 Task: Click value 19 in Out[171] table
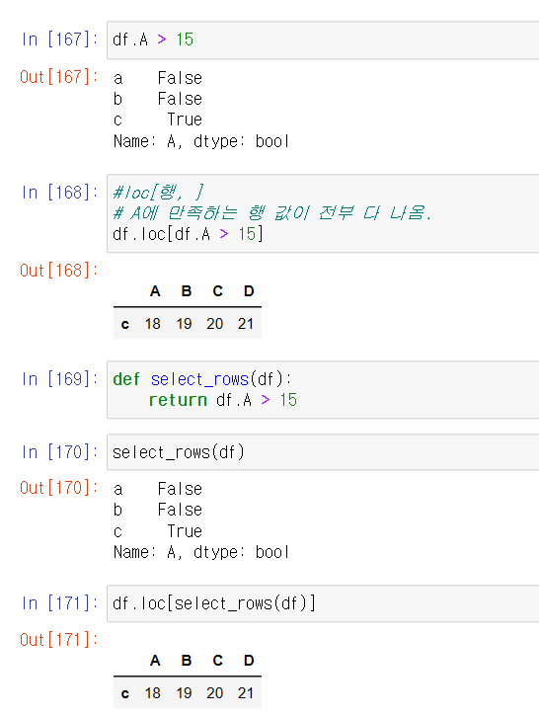click(184, 693)
